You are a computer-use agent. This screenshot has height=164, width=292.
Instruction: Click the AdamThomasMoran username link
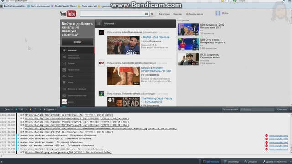(132, 32)
